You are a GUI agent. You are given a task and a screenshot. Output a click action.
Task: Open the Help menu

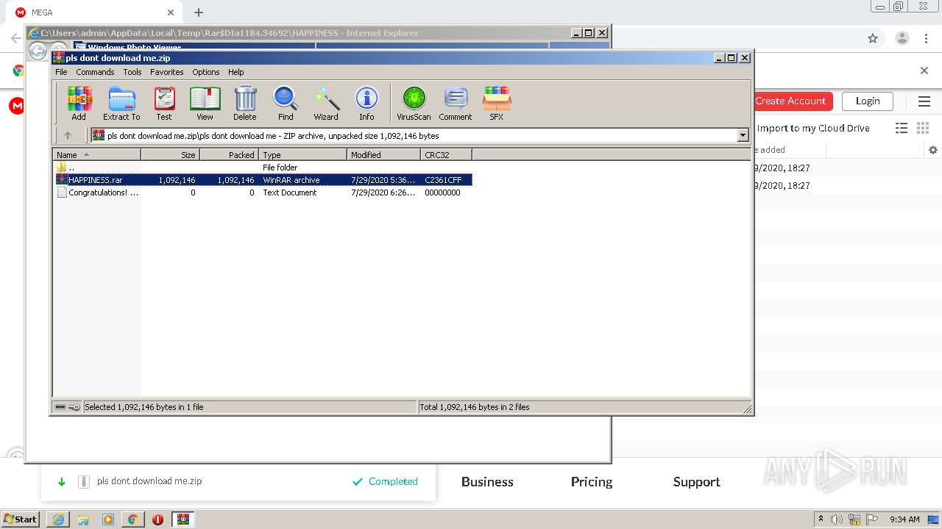[x=235, y=72]
